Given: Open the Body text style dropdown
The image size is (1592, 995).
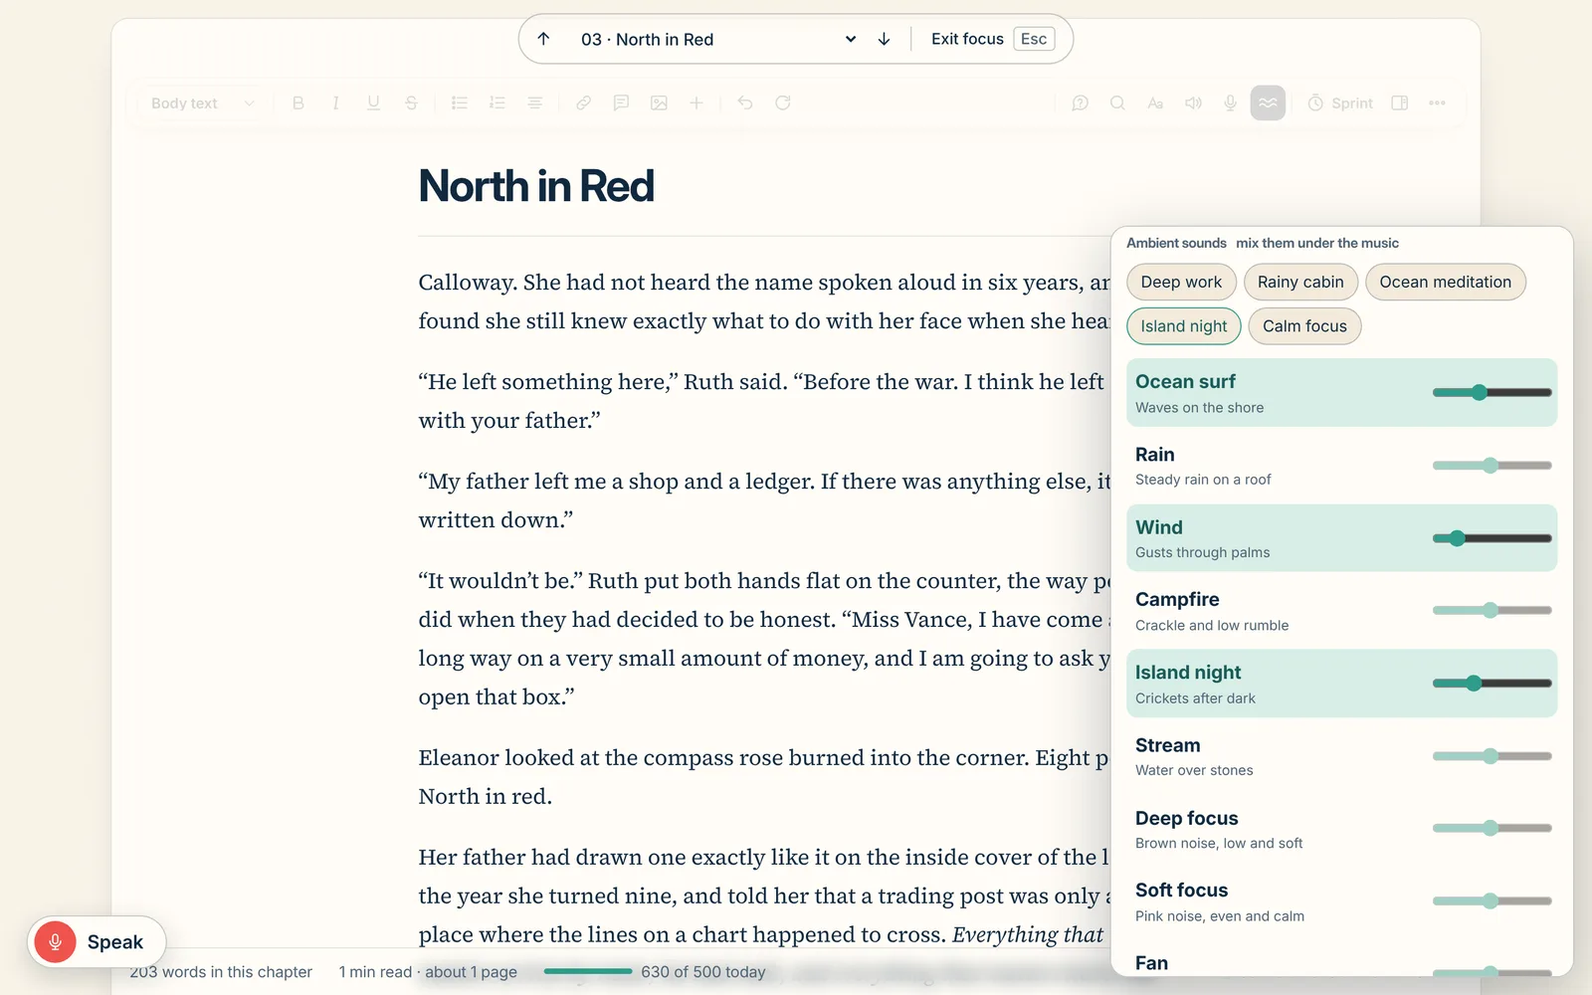Looking at the screenshot, I should click(203, 102).
